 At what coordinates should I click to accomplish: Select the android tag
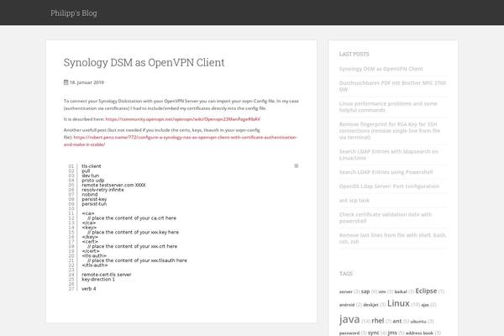tap(347, 305)
